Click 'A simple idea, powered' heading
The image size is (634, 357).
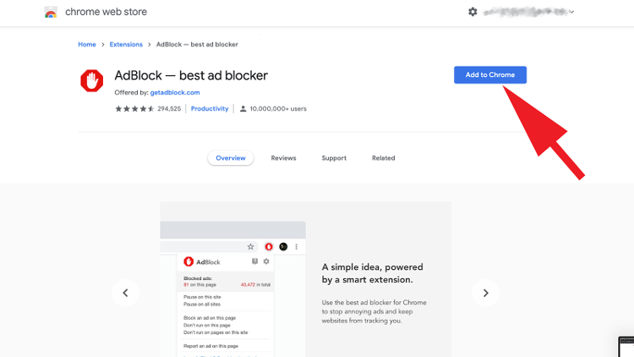[x=373, y=267]
